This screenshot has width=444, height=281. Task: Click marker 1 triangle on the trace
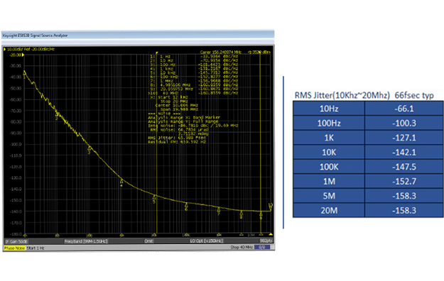click(25, 73)
